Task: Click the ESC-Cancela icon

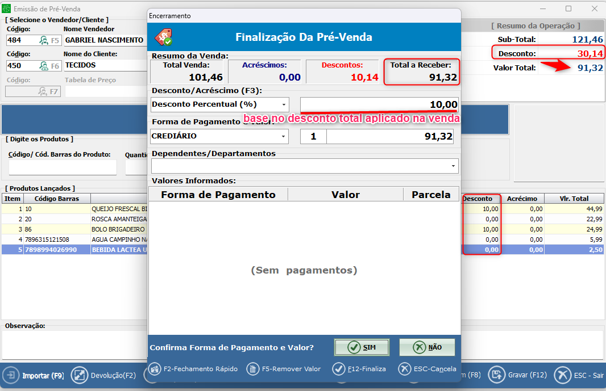Action: (x=405, y=369)
